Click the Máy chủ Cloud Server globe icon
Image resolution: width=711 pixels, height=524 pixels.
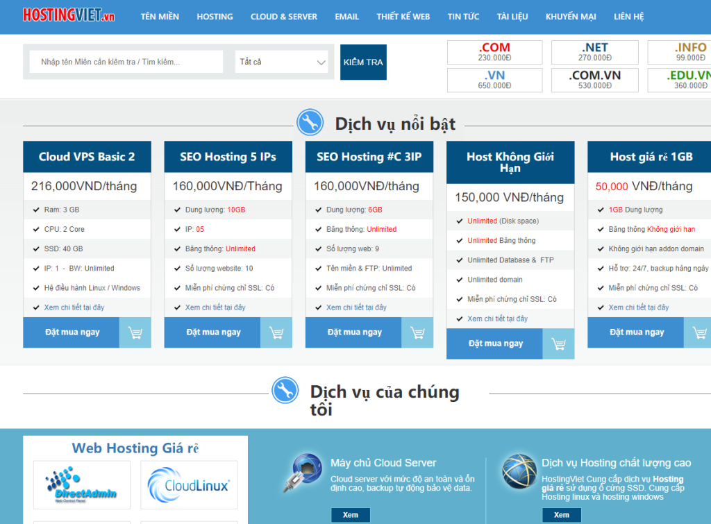[303, 473]
